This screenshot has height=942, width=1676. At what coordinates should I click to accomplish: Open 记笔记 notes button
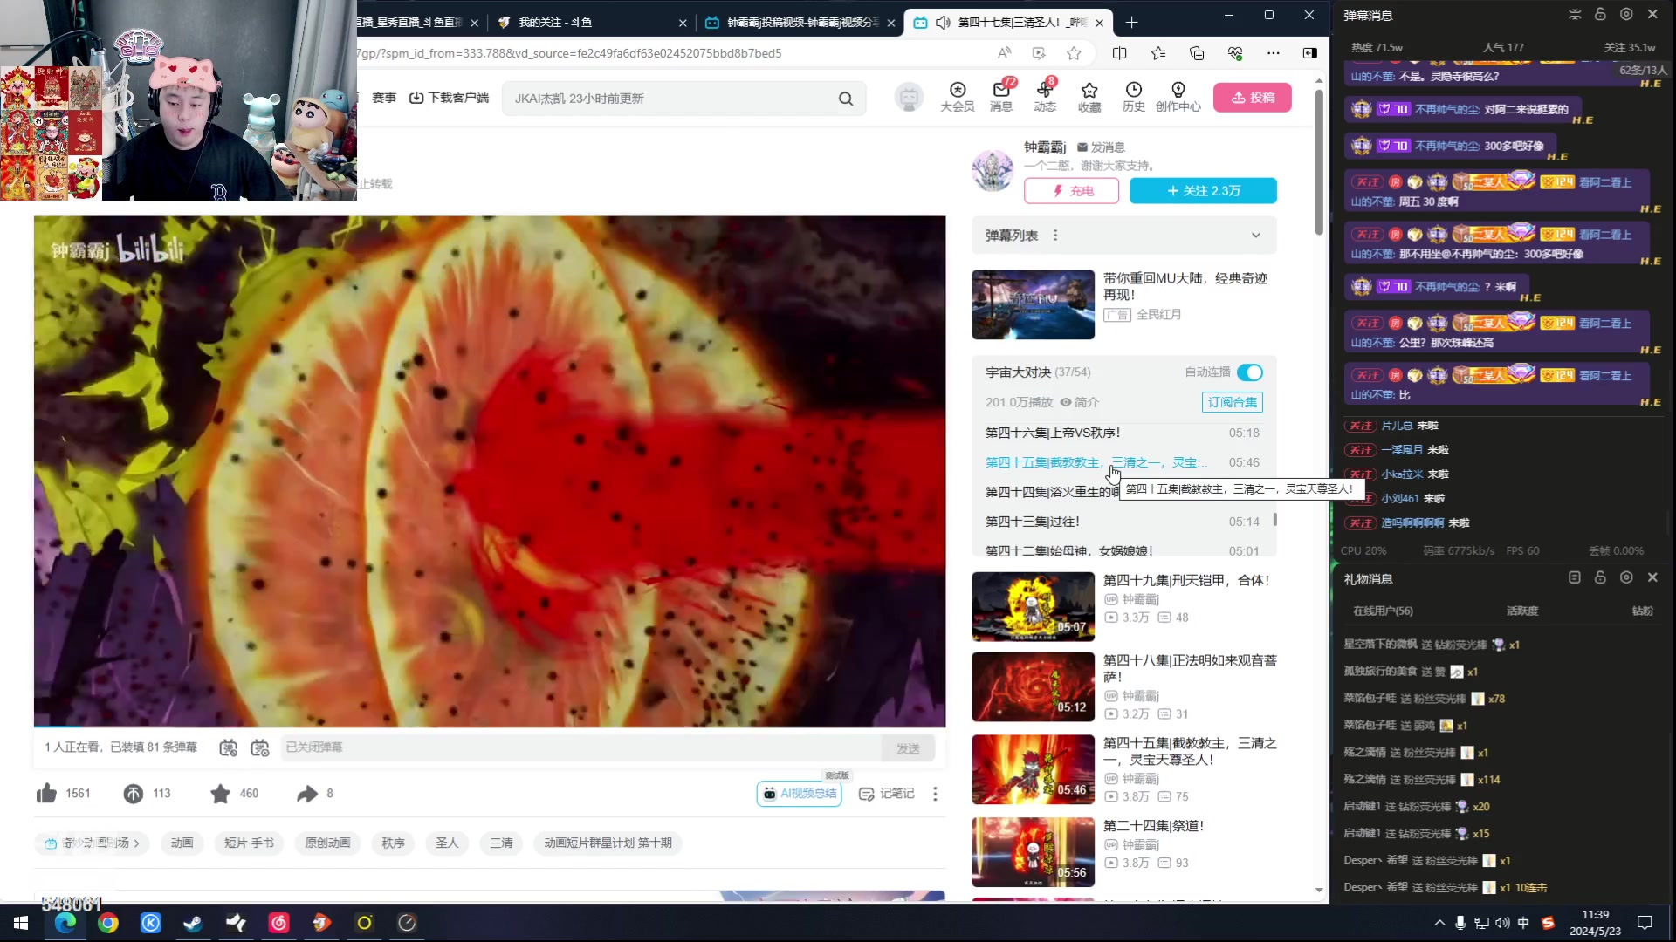pos(887,794)
